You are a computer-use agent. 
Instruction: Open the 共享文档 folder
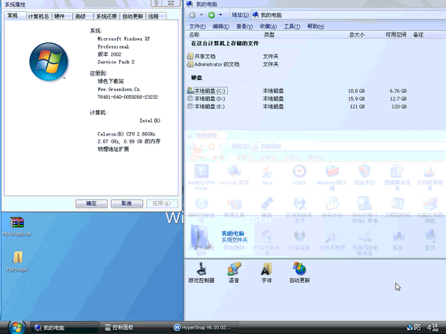(201, 56)
